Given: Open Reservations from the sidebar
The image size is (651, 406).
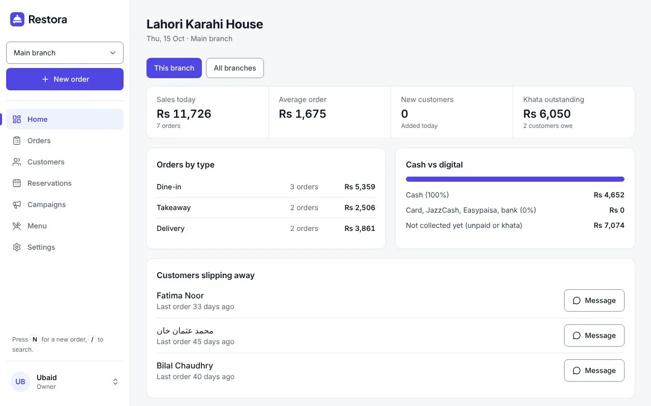Looking at the screenshot, I should pos(65,183).
